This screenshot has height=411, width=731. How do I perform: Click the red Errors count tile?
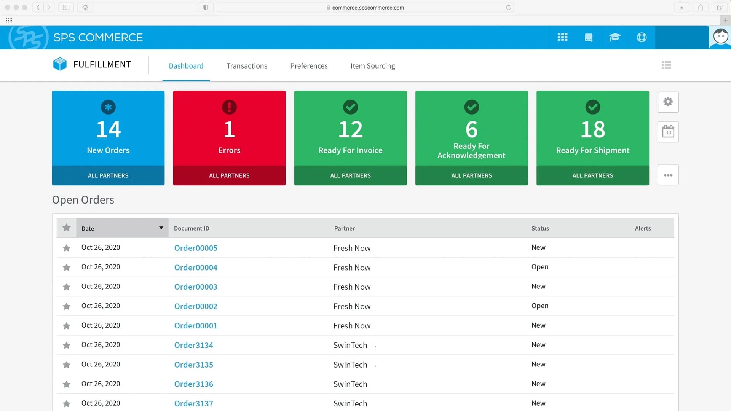tap(229, 129)
